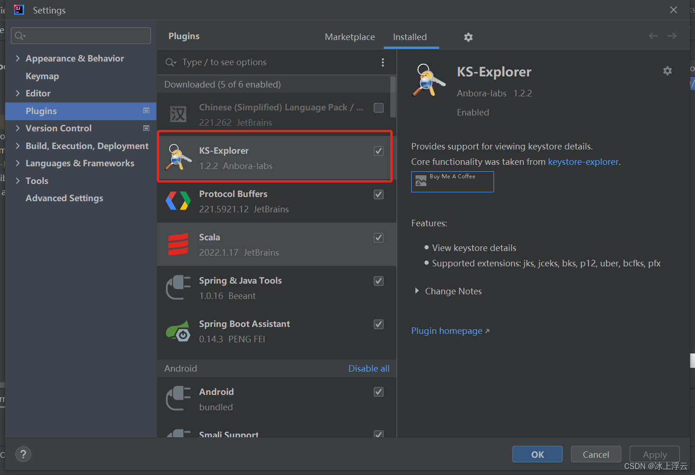Click the Android plugin plug icon
Image resolution: width=695 pixels, height=475 pixels.
[178, 399]
